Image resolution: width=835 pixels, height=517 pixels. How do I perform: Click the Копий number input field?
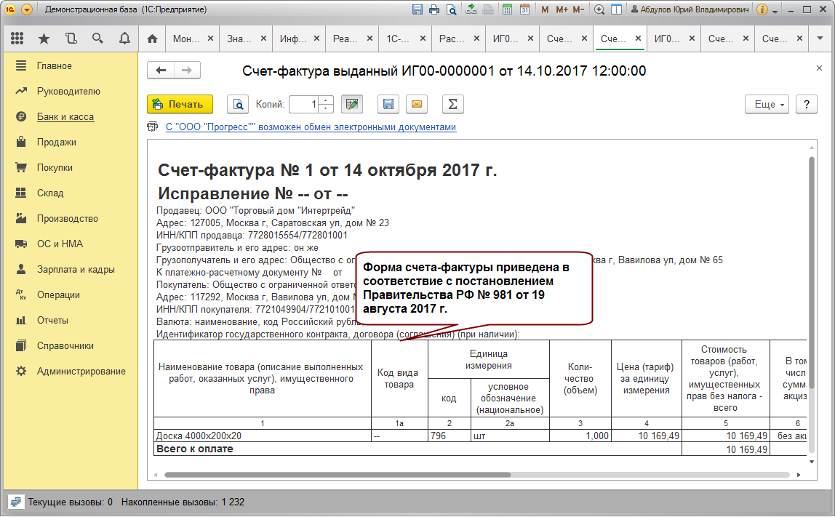tap(305, 105)
